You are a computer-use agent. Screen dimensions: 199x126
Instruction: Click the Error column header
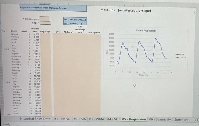pos(58,32)
